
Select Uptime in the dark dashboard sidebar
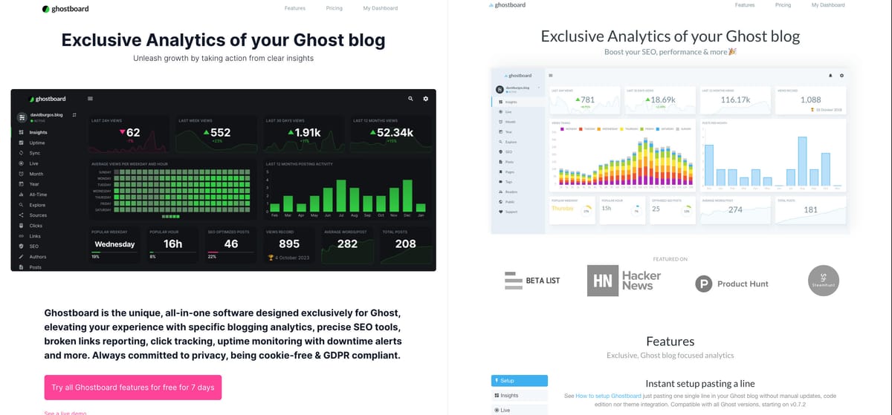coord(37,143)
